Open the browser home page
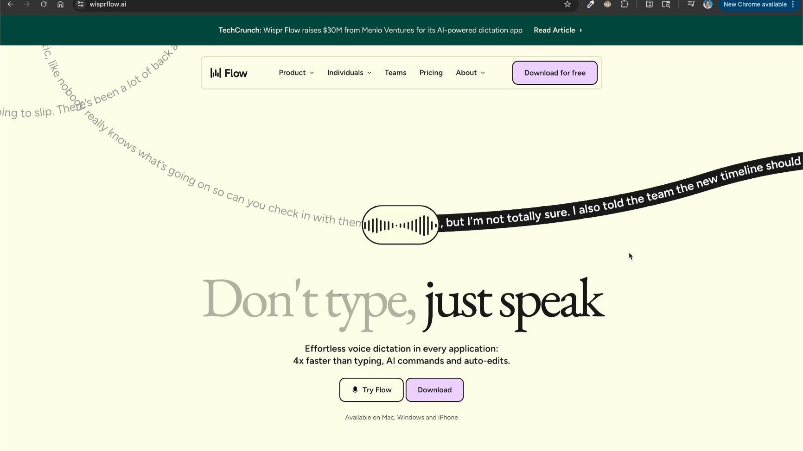 tap(60, 4)
